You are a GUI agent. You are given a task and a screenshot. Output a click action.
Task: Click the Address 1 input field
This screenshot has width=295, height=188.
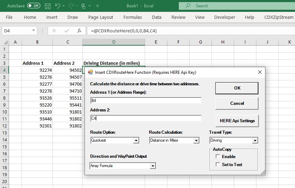[x=146, y=101]
